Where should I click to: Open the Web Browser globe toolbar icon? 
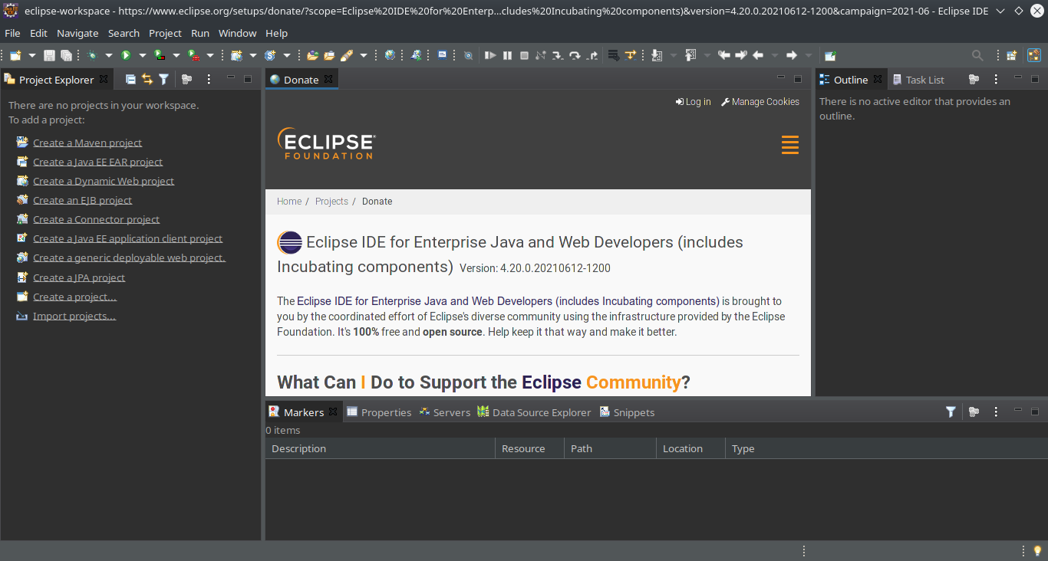coord(391,55)
